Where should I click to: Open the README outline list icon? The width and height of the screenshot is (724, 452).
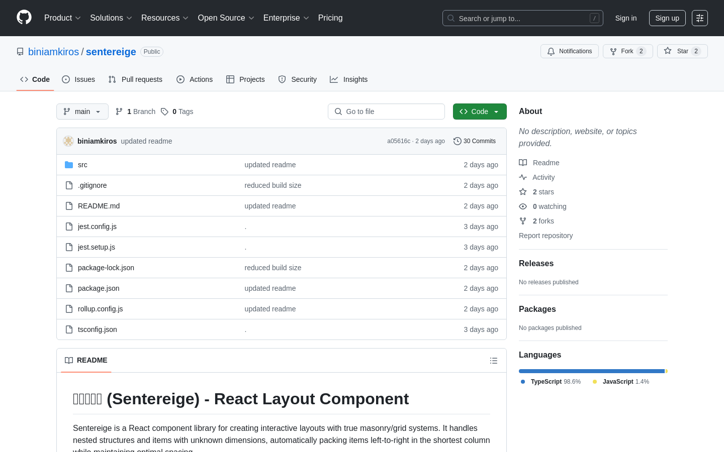tap(494, 361)
